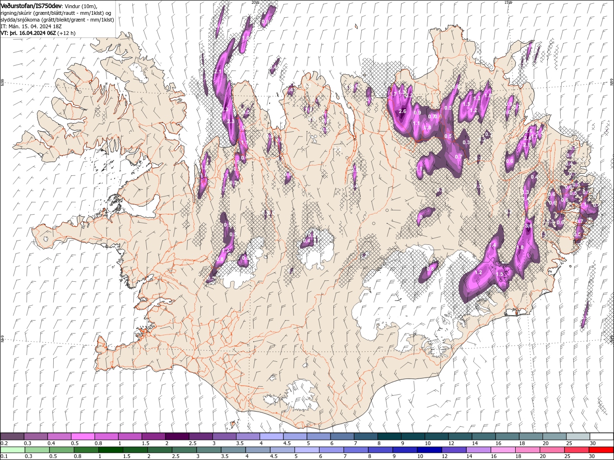Click the 7–8 periwinkle swatch in lower legend
The image size is (614, 460).
pos(356,450)
